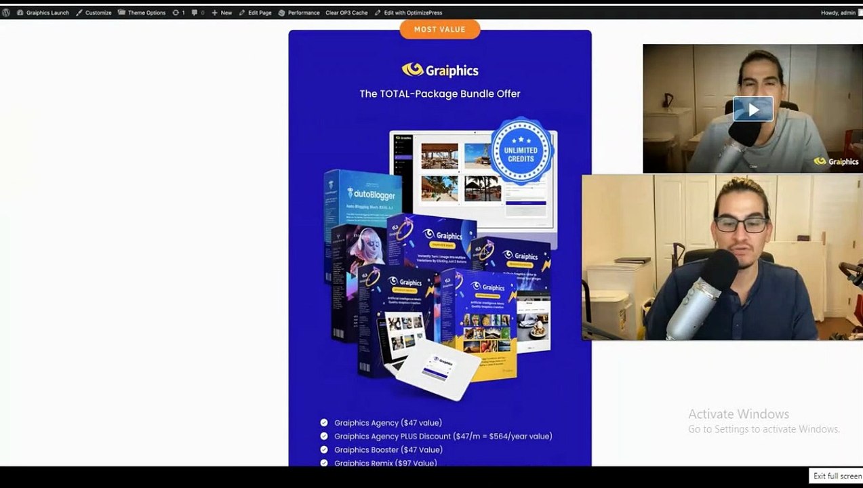Click 'Graiphics Remix ($97 Value)' text
The height and width of the screenshot is (488, 863).
386,463
